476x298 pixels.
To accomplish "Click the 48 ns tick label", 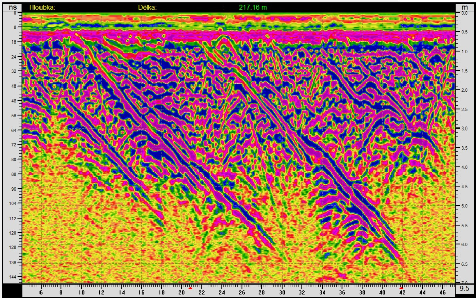I will [x=14, y=101].
